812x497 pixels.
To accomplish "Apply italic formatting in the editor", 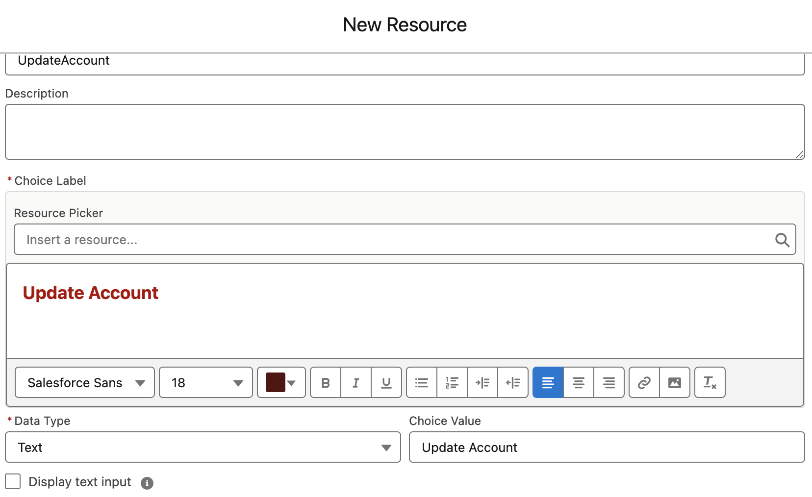I will [x=355, y=383].
